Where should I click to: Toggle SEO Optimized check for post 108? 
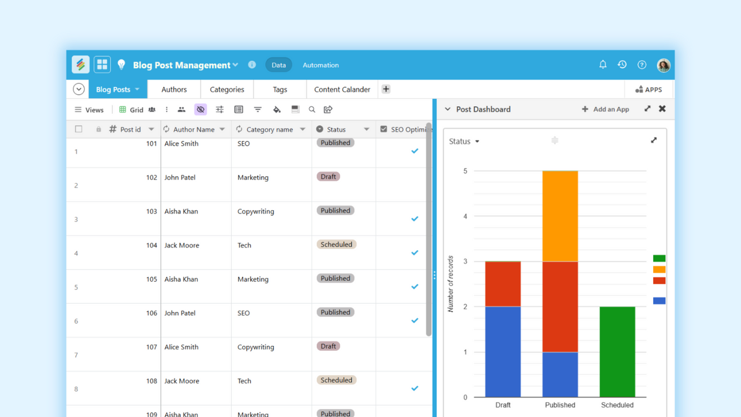415,388
